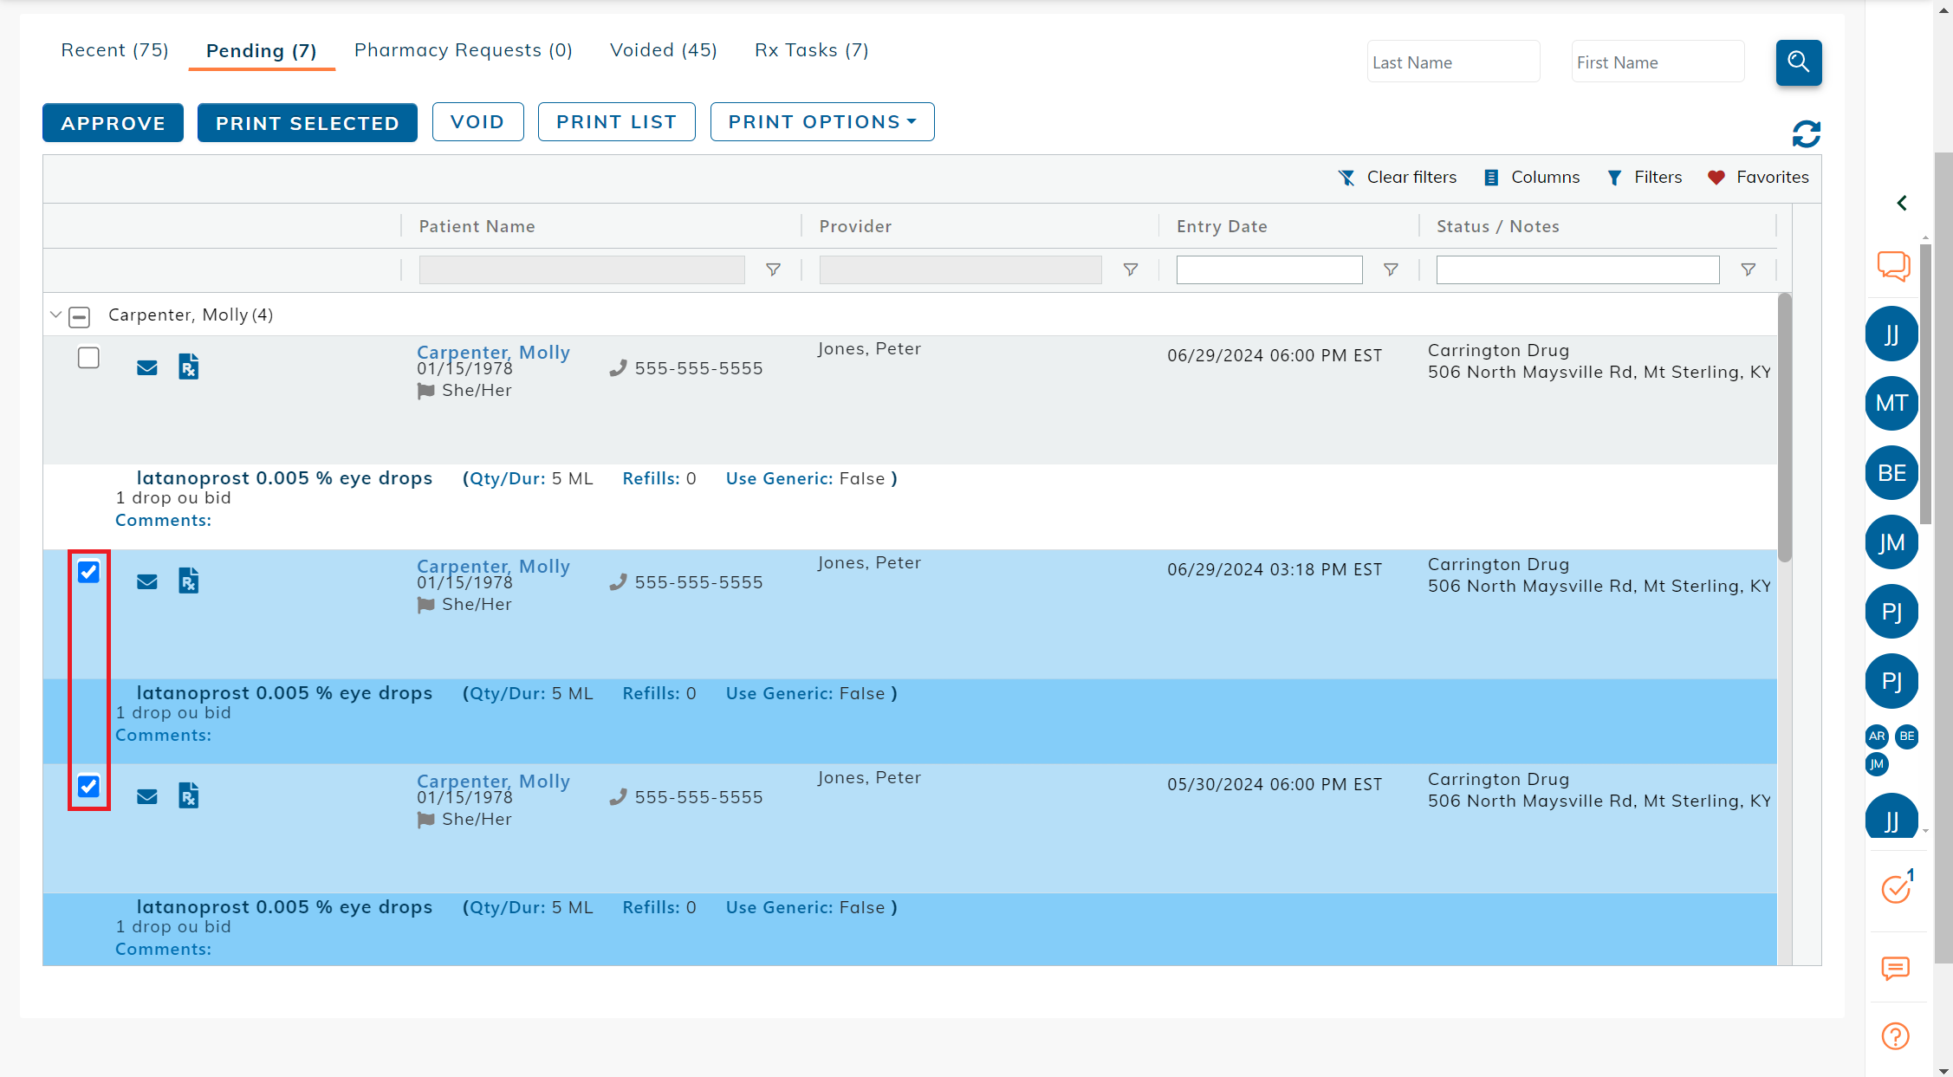
Task: Click Rx document icon for 05/30/2024 row
Action: pos(188,795)
